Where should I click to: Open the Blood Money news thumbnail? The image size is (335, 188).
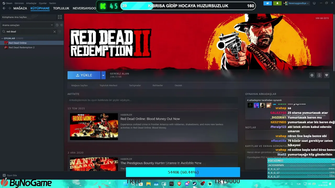click(94, 127)
